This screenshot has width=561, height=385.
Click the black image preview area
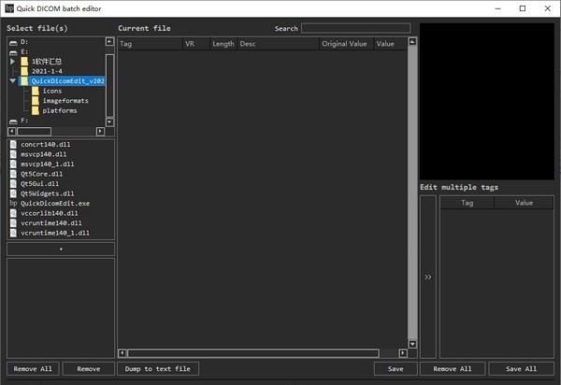point(487,102)
